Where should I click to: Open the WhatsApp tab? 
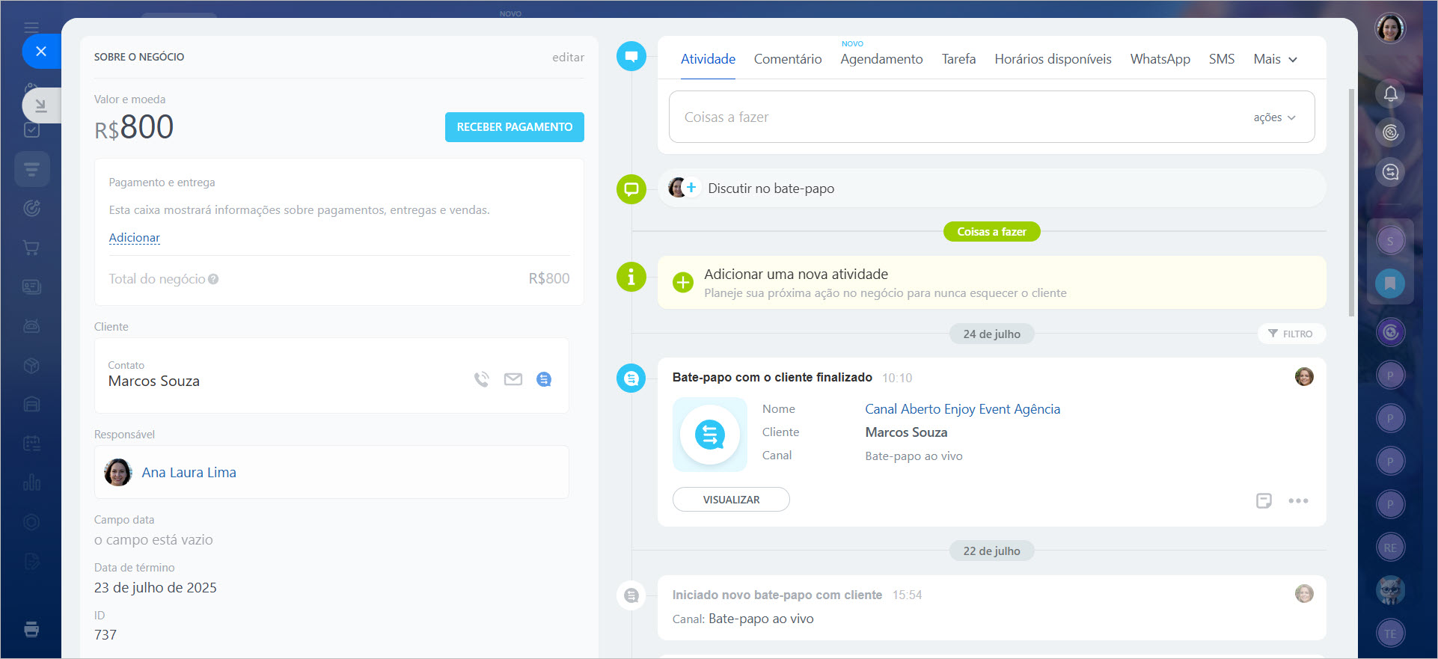tap(1160, 59)
